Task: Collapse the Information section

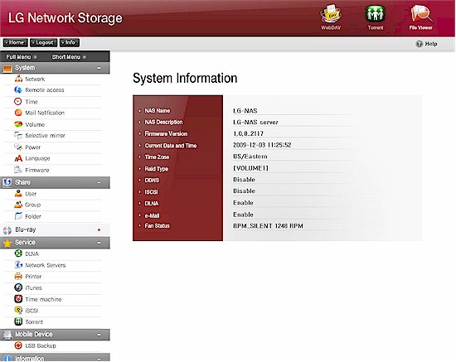Action: coord(99,359)
